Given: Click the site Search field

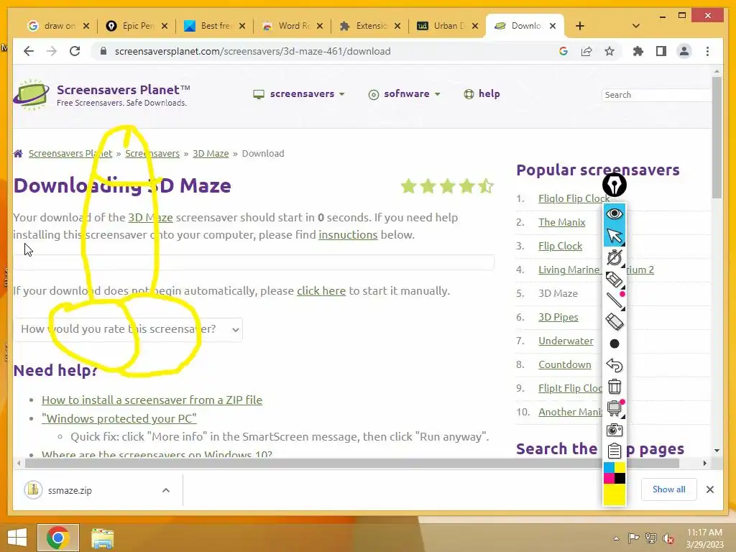Looking at the screenshot, I should pos(656,95).
